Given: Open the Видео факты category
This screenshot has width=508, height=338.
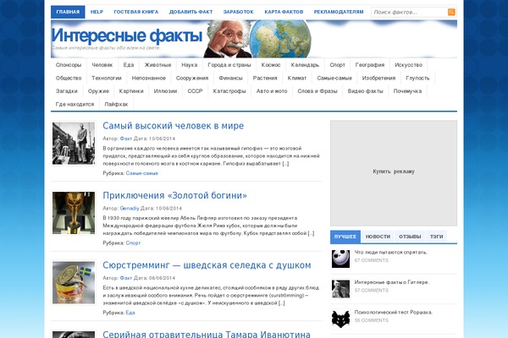Looking at the screenshot, I should click(366, 91).
